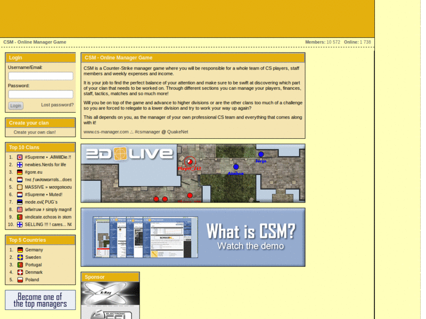Click flag icon beside #Supreme • .AllWillDie.!!
426x319 pixels.
(20, 157)
